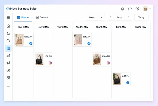
Task: Click the bottom hamburger icon in sidebar
Action: pos(8,85)
